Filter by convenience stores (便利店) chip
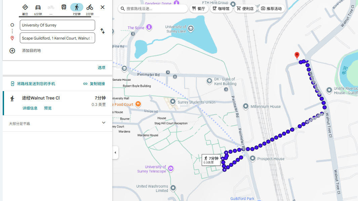Viewport: 358px width, 201px height. [x=245, y=9]
